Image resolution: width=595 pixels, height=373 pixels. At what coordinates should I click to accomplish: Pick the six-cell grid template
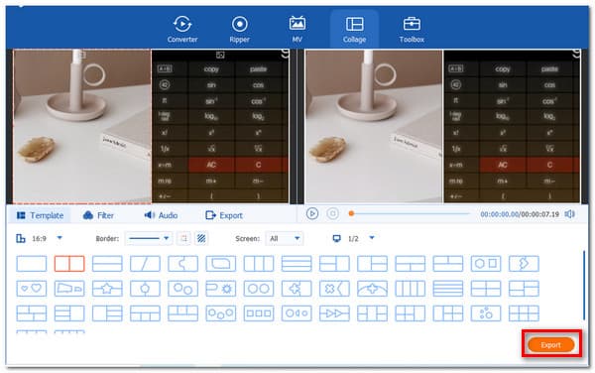tap(524, 313)
